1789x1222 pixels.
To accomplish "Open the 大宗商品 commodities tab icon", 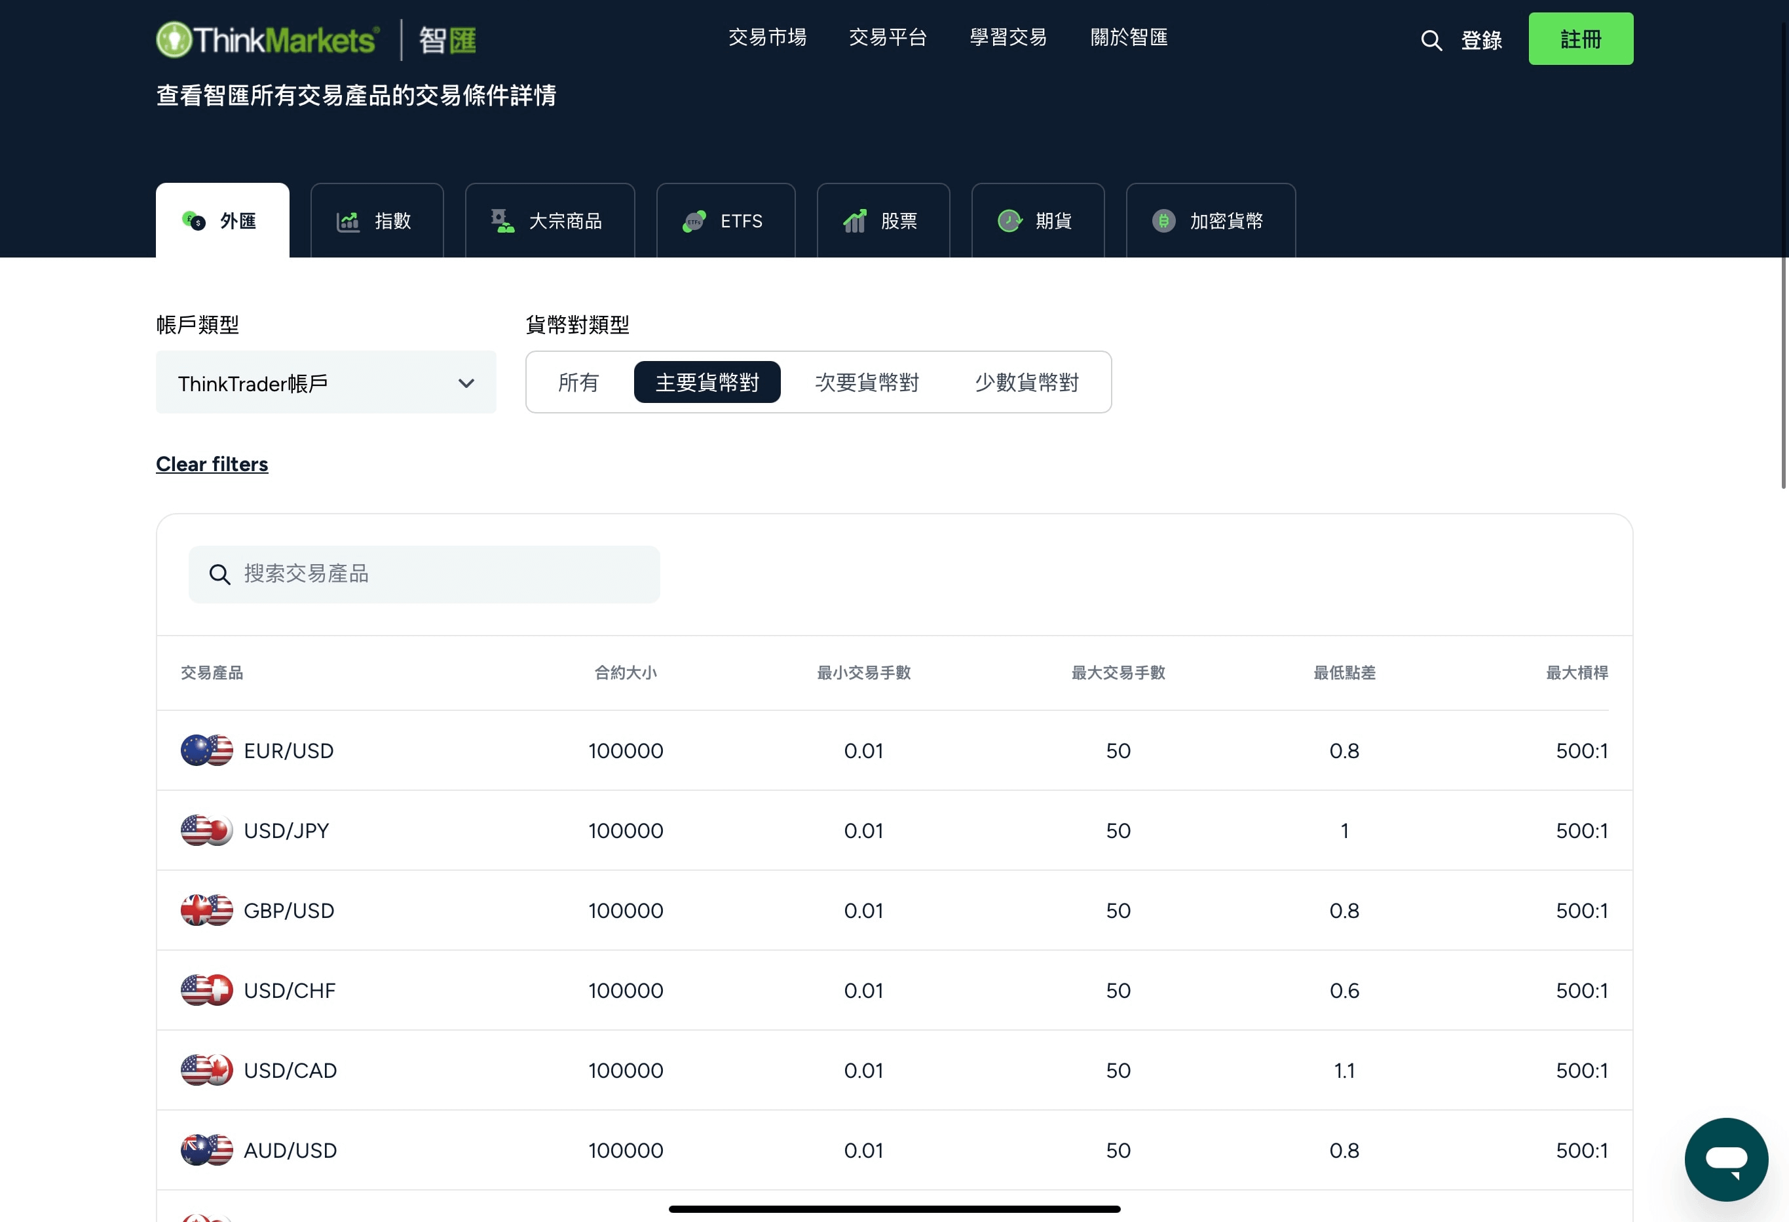I will point(504,221).
